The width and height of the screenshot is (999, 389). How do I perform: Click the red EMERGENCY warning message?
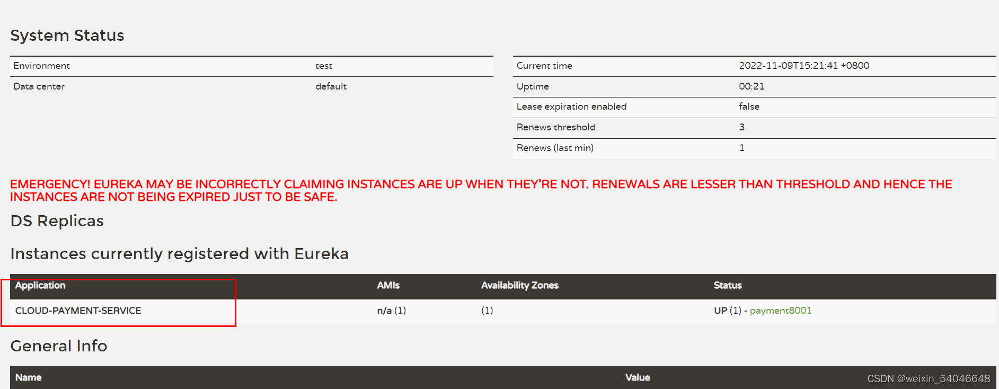(x=481, y=190)
